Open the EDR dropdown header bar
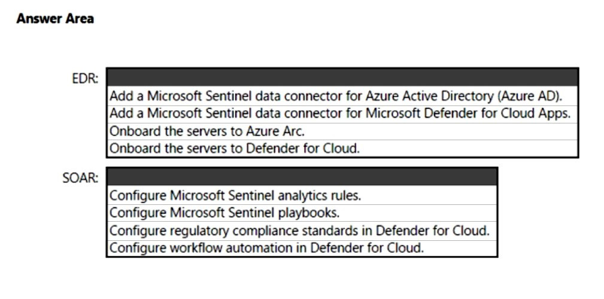 342,78
